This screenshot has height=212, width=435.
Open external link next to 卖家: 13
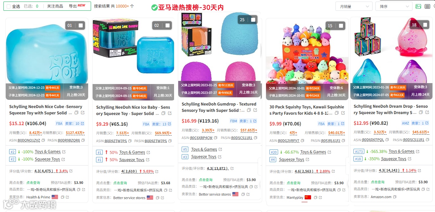point(169,124)
